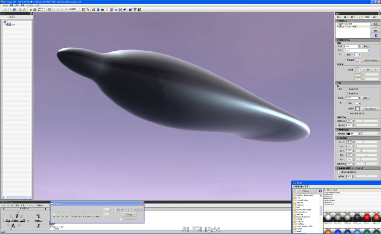The image size is (381, 234).
Task: Expand the root node in scene tree
Action: tap(5, 25)
